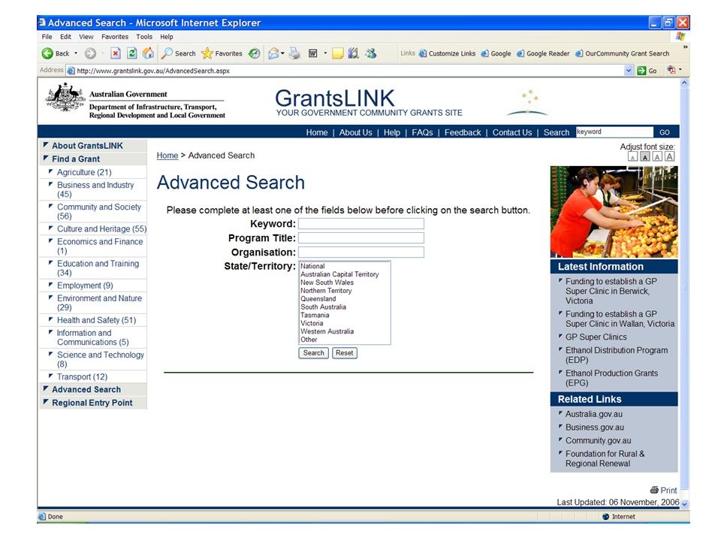Open Favorites star in the toolbar

pos(207,53)
